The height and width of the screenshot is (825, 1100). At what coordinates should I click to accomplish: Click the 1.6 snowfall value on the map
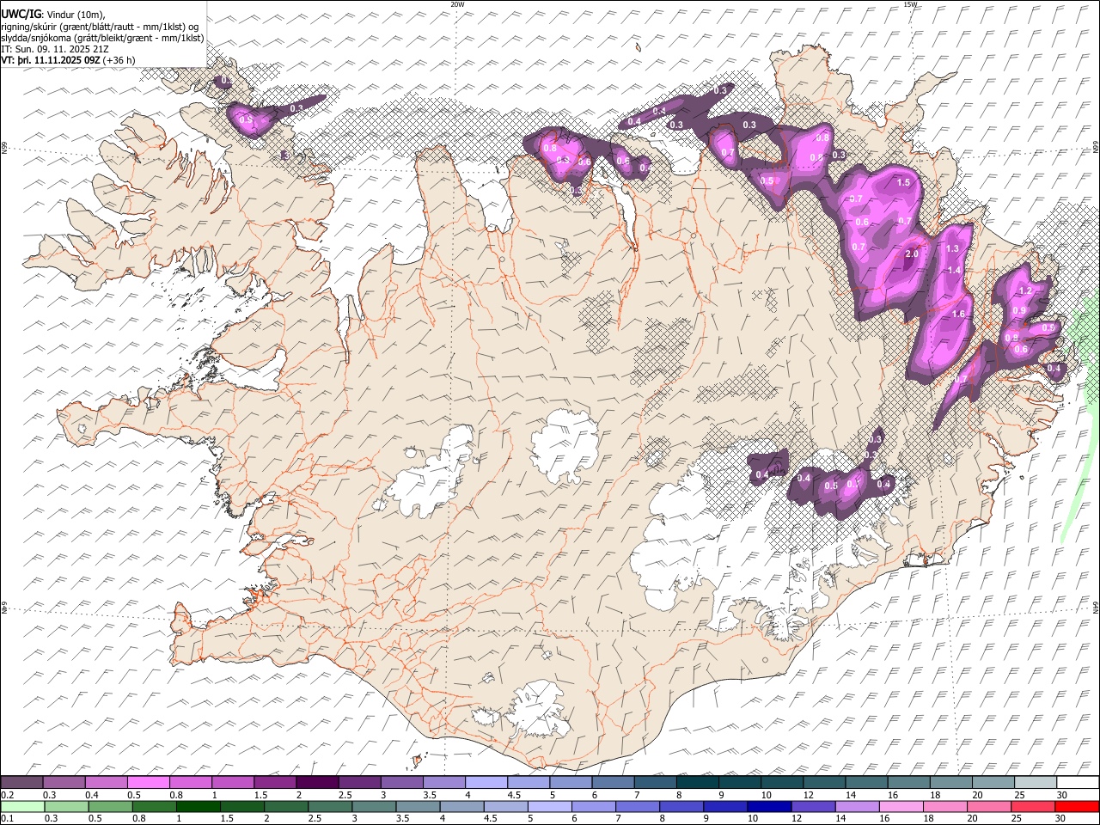click(959, 315)
